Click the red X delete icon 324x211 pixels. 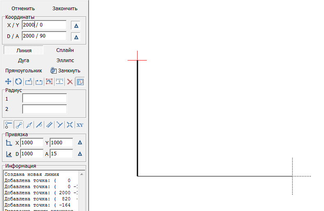coord(70,82)
